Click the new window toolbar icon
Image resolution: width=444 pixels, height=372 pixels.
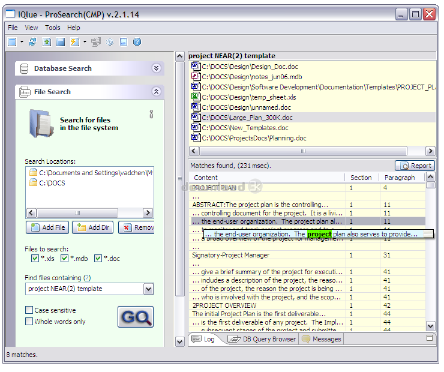12,42
